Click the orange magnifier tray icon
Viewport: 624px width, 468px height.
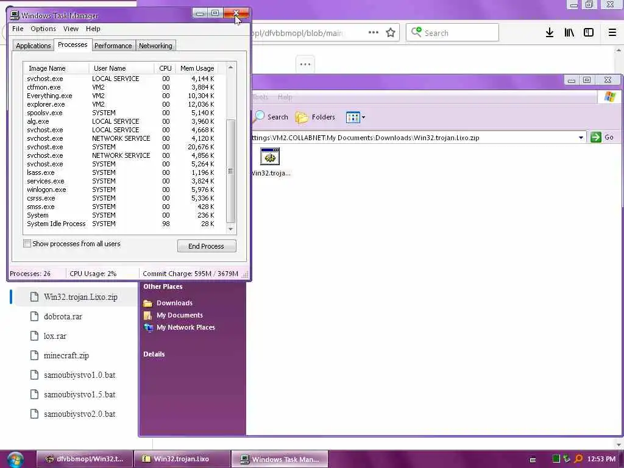(578, 459)
